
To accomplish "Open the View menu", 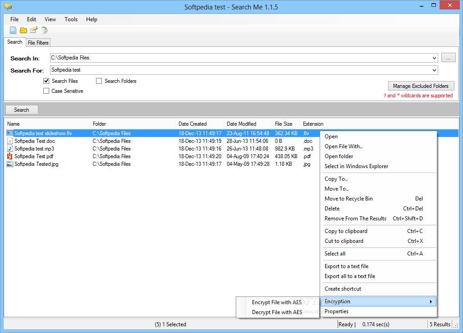I will (50, 19).
